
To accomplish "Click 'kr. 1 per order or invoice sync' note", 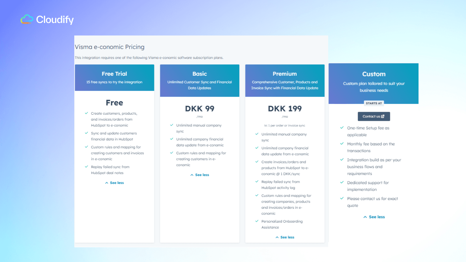I will tap(285, 125).
